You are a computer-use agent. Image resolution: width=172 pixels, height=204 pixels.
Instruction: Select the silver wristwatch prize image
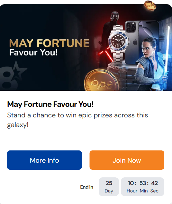(118, 44)
